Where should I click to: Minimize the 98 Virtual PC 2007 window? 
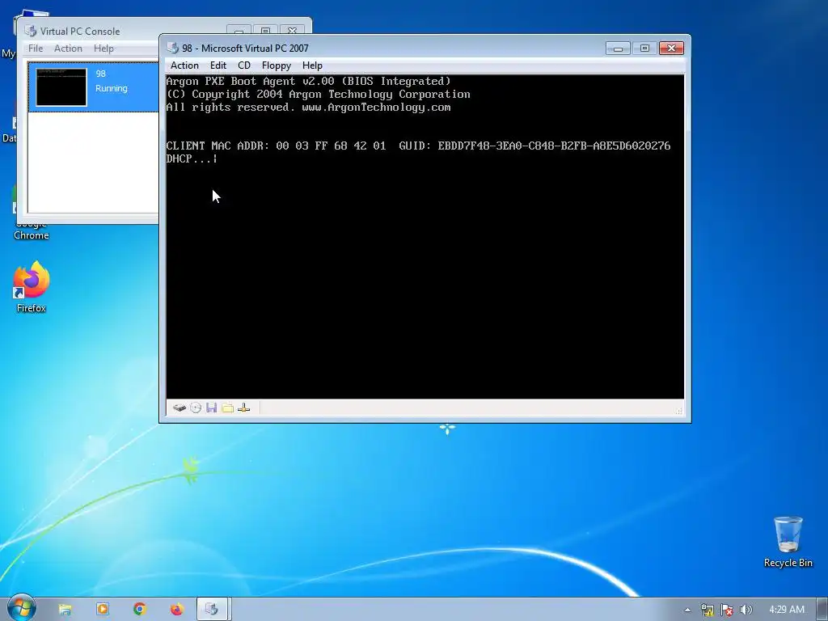pyautogui.click(x=618, y=48)
